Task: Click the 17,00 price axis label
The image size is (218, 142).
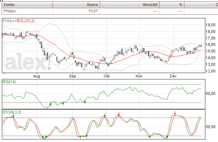Action: pos(210,38)
